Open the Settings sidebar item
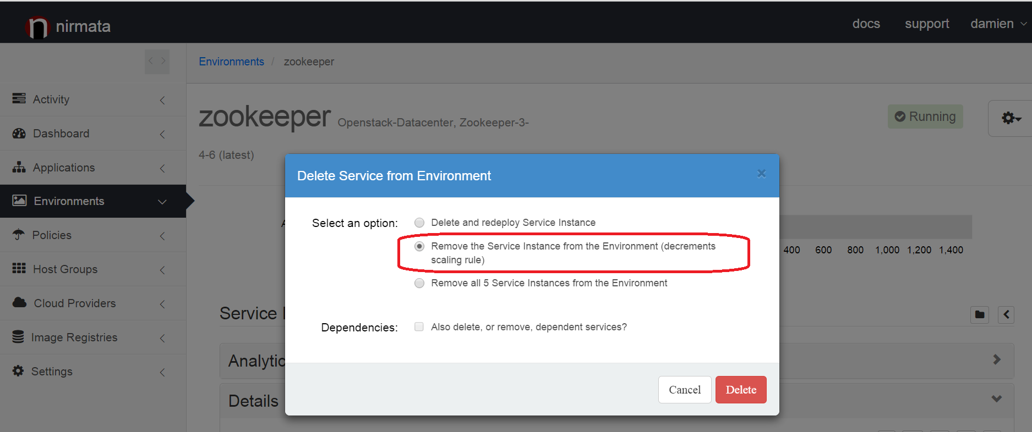 (93, 372)
